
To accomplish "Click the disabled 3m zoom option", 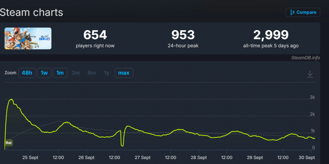I will (76, 73).
